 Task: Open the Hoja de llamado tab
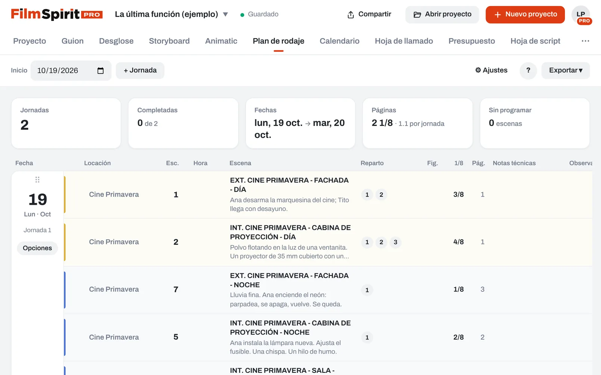click(x=404, y=41)
